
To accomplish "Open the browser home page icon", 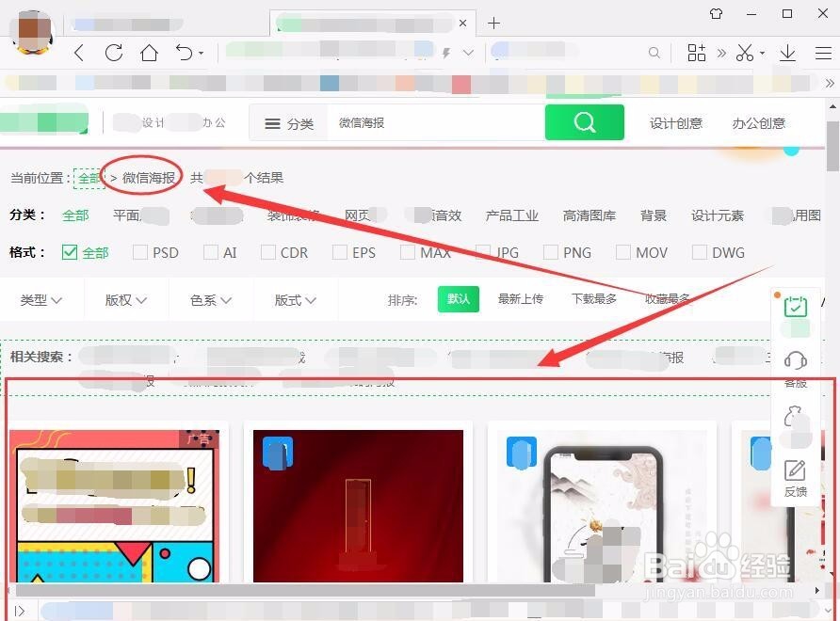I will [149, 53].
